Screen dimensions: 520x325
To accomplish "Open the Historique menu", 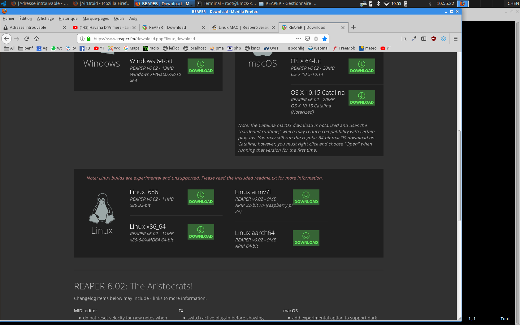I will tap(68, 19).
